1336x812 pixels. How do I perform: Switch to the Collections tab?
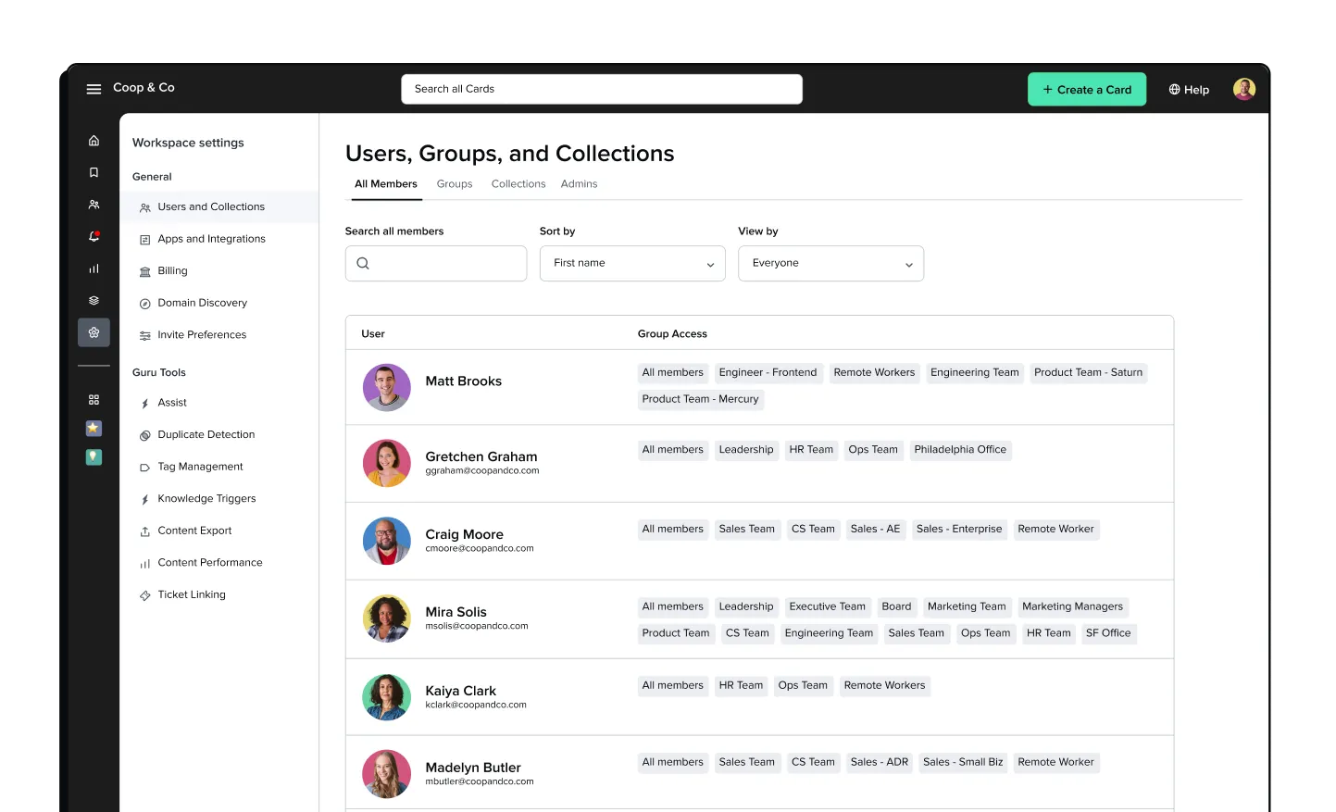click(518, 184)
